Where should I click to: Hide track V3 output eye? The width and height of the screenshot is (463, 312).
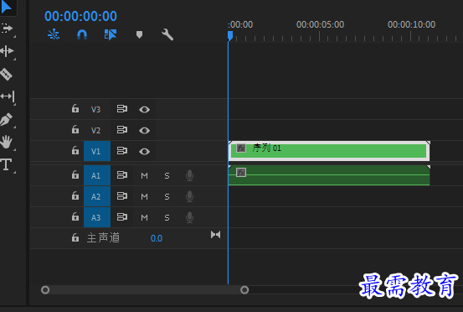pos(144,110)
